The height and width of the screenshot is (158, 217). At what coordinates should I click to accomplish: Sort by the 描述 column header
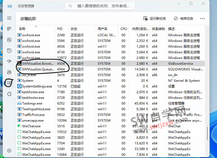point(185,29)
